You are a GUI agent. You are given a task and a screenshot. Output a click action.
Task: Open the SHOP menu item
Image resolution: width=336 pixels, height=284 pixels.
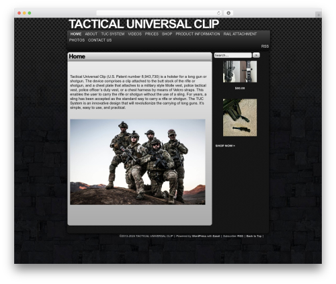pyautogui.click(x=167, y=34)
